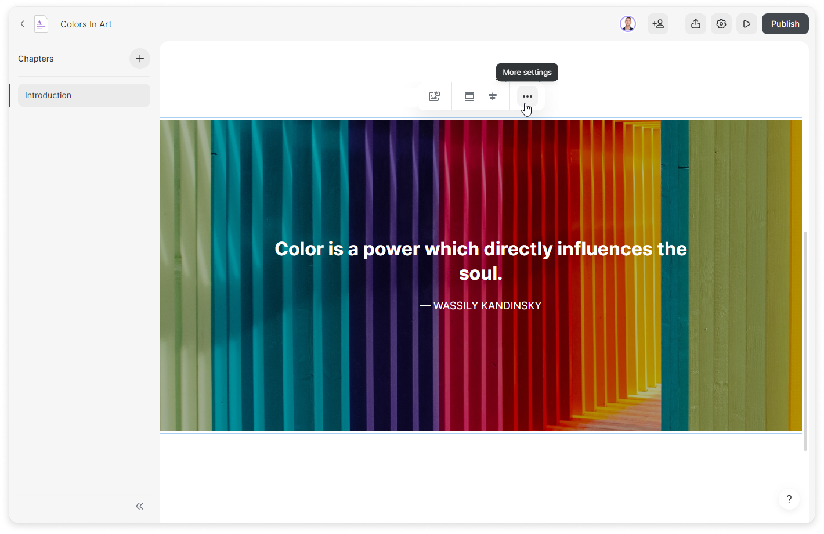Change the block background image
Image resolution: width=824 pixels, height=534 pixels.
(434, 96)
